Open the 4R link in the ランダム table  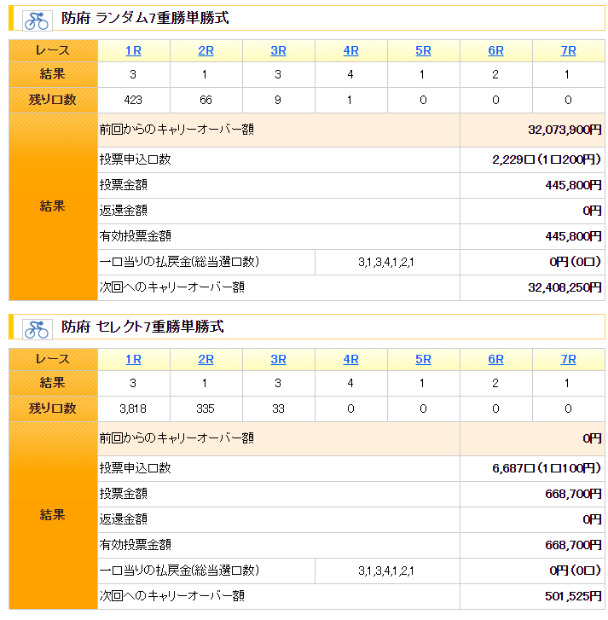click(x=350, y=50)
